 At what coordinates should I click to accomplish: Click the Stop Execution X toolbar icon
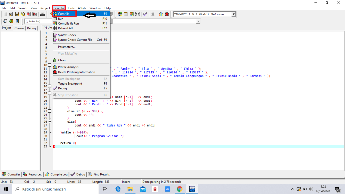click(x=153, y=14)
